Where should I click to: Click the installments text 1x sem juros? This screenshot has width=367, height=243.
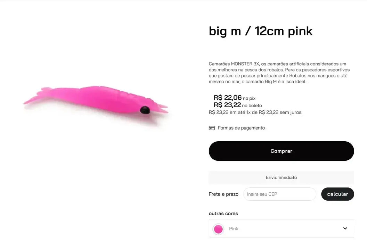click(x=255, y=112)
